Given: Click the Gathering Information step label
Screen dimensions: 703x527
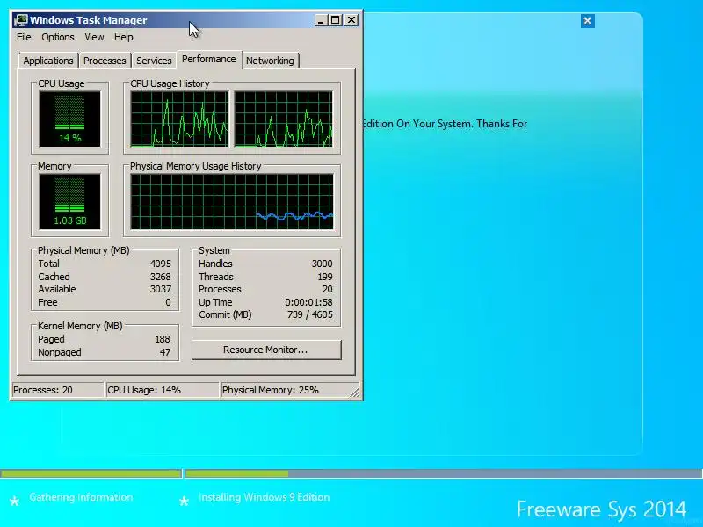Looking at the screenshot, I should [x=81, y=497].
